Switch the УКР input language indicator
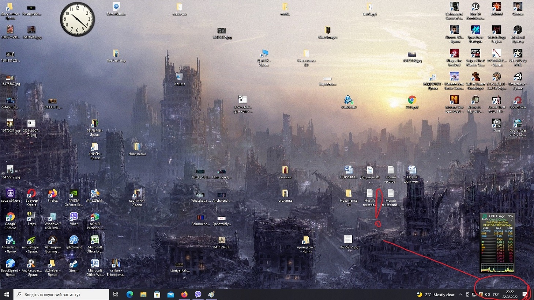This screenshot has height=300, width=534. [496, 295]
